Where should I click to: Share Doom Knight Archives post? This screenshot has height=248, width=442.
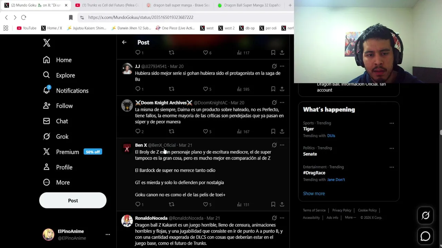pyautogui.click(x=282, y=131)
